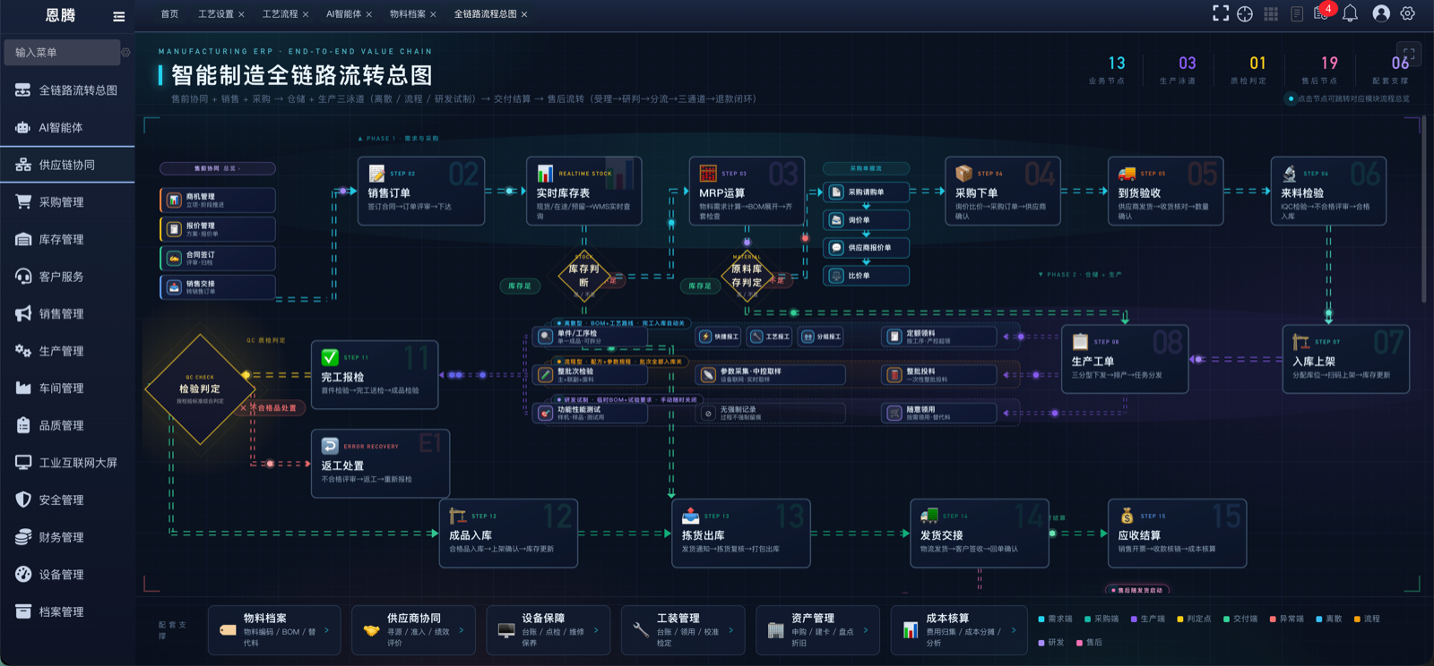Expand the 资产管理 support card arrow
The width and height of the screenshot is (1434, 666).
tap(866, 630)
